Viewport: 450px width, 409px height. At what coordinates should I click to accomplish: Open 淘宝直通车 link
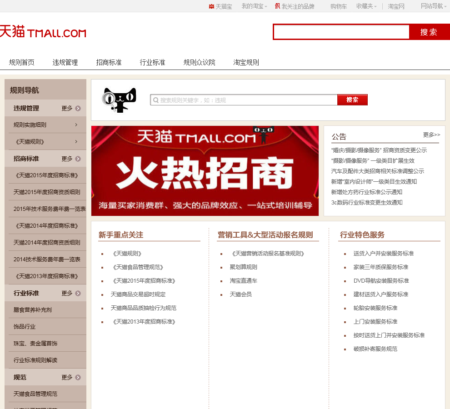pyautogui.click(x=243, y=281)
